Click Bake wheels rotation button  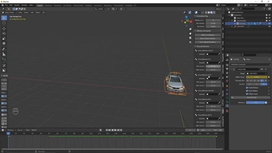(208, 39)
